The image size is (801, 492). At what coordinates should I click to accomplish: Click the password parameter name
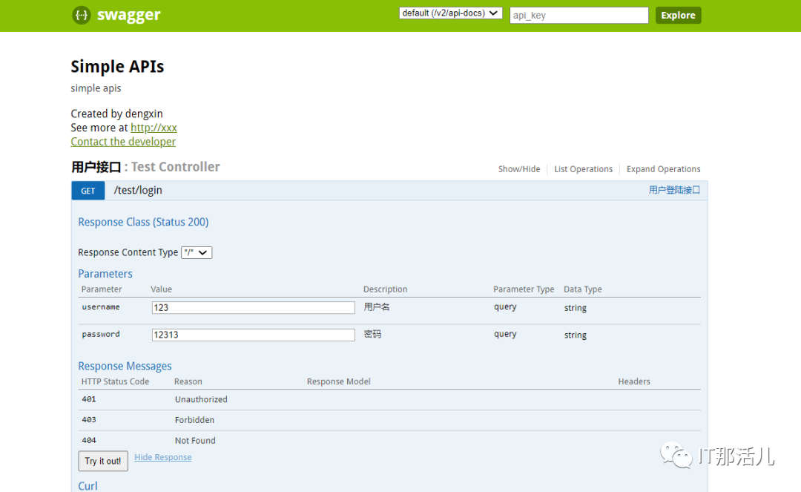(x=101, y=334)
